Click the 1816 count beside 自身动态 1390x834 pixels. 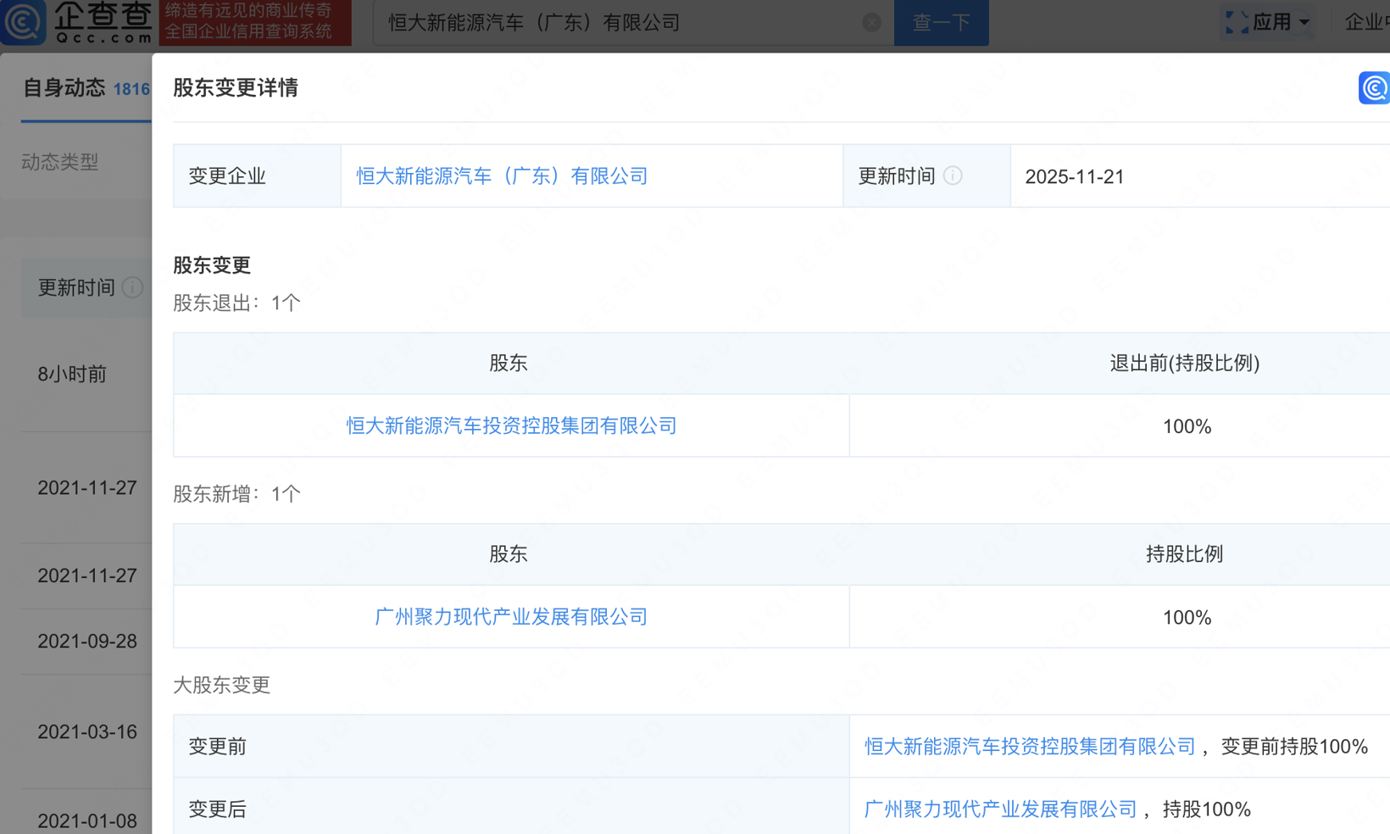(132, 88)
